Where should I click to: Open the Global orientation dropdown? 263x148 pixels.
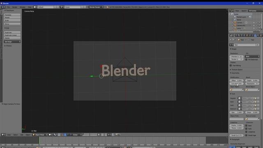tap(77, 134)
